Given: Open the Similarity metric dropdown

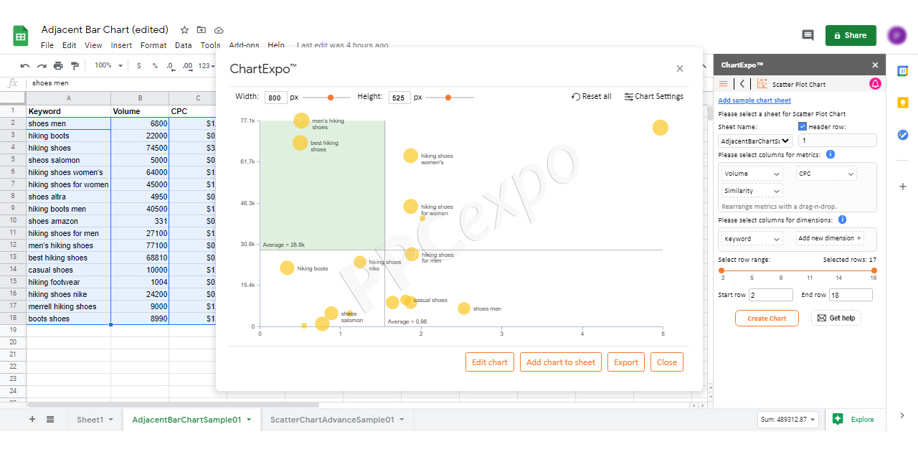Looking at the screenshot, I should click(x=752, y=191).
